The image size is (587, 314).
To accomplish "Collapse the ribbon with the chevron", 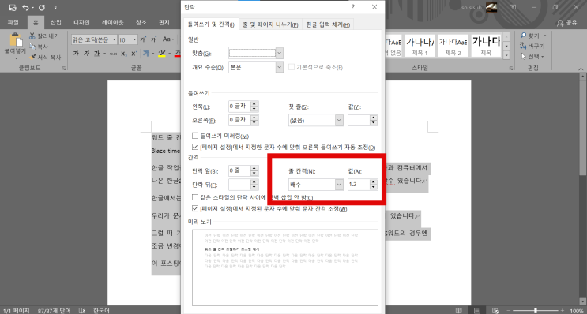I will coord(581,69).
